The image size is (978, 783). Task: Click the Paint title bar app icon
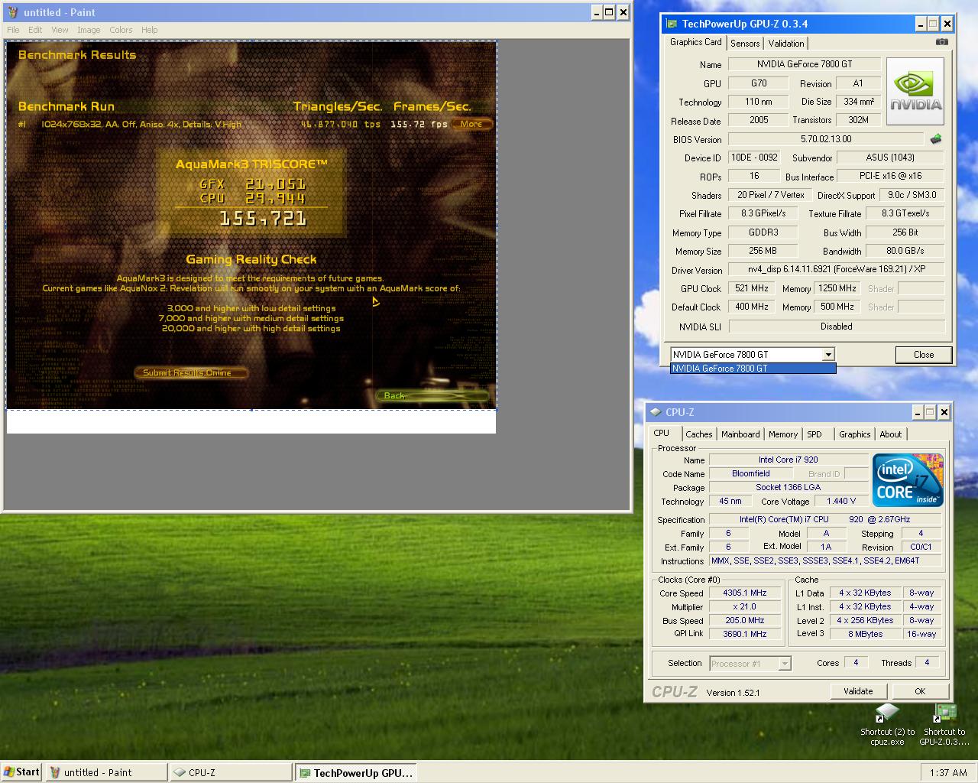11,12
